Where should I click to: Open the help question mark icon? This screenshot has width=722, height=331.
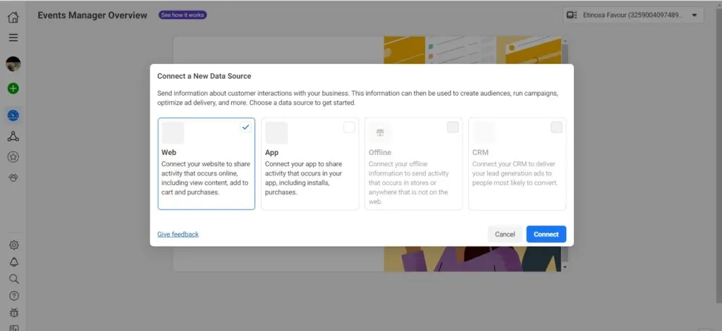coord(14,296)
